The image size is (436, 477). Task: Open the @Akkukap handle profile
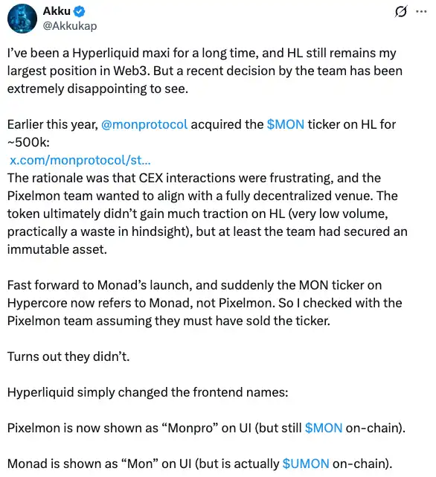[70, 26]
